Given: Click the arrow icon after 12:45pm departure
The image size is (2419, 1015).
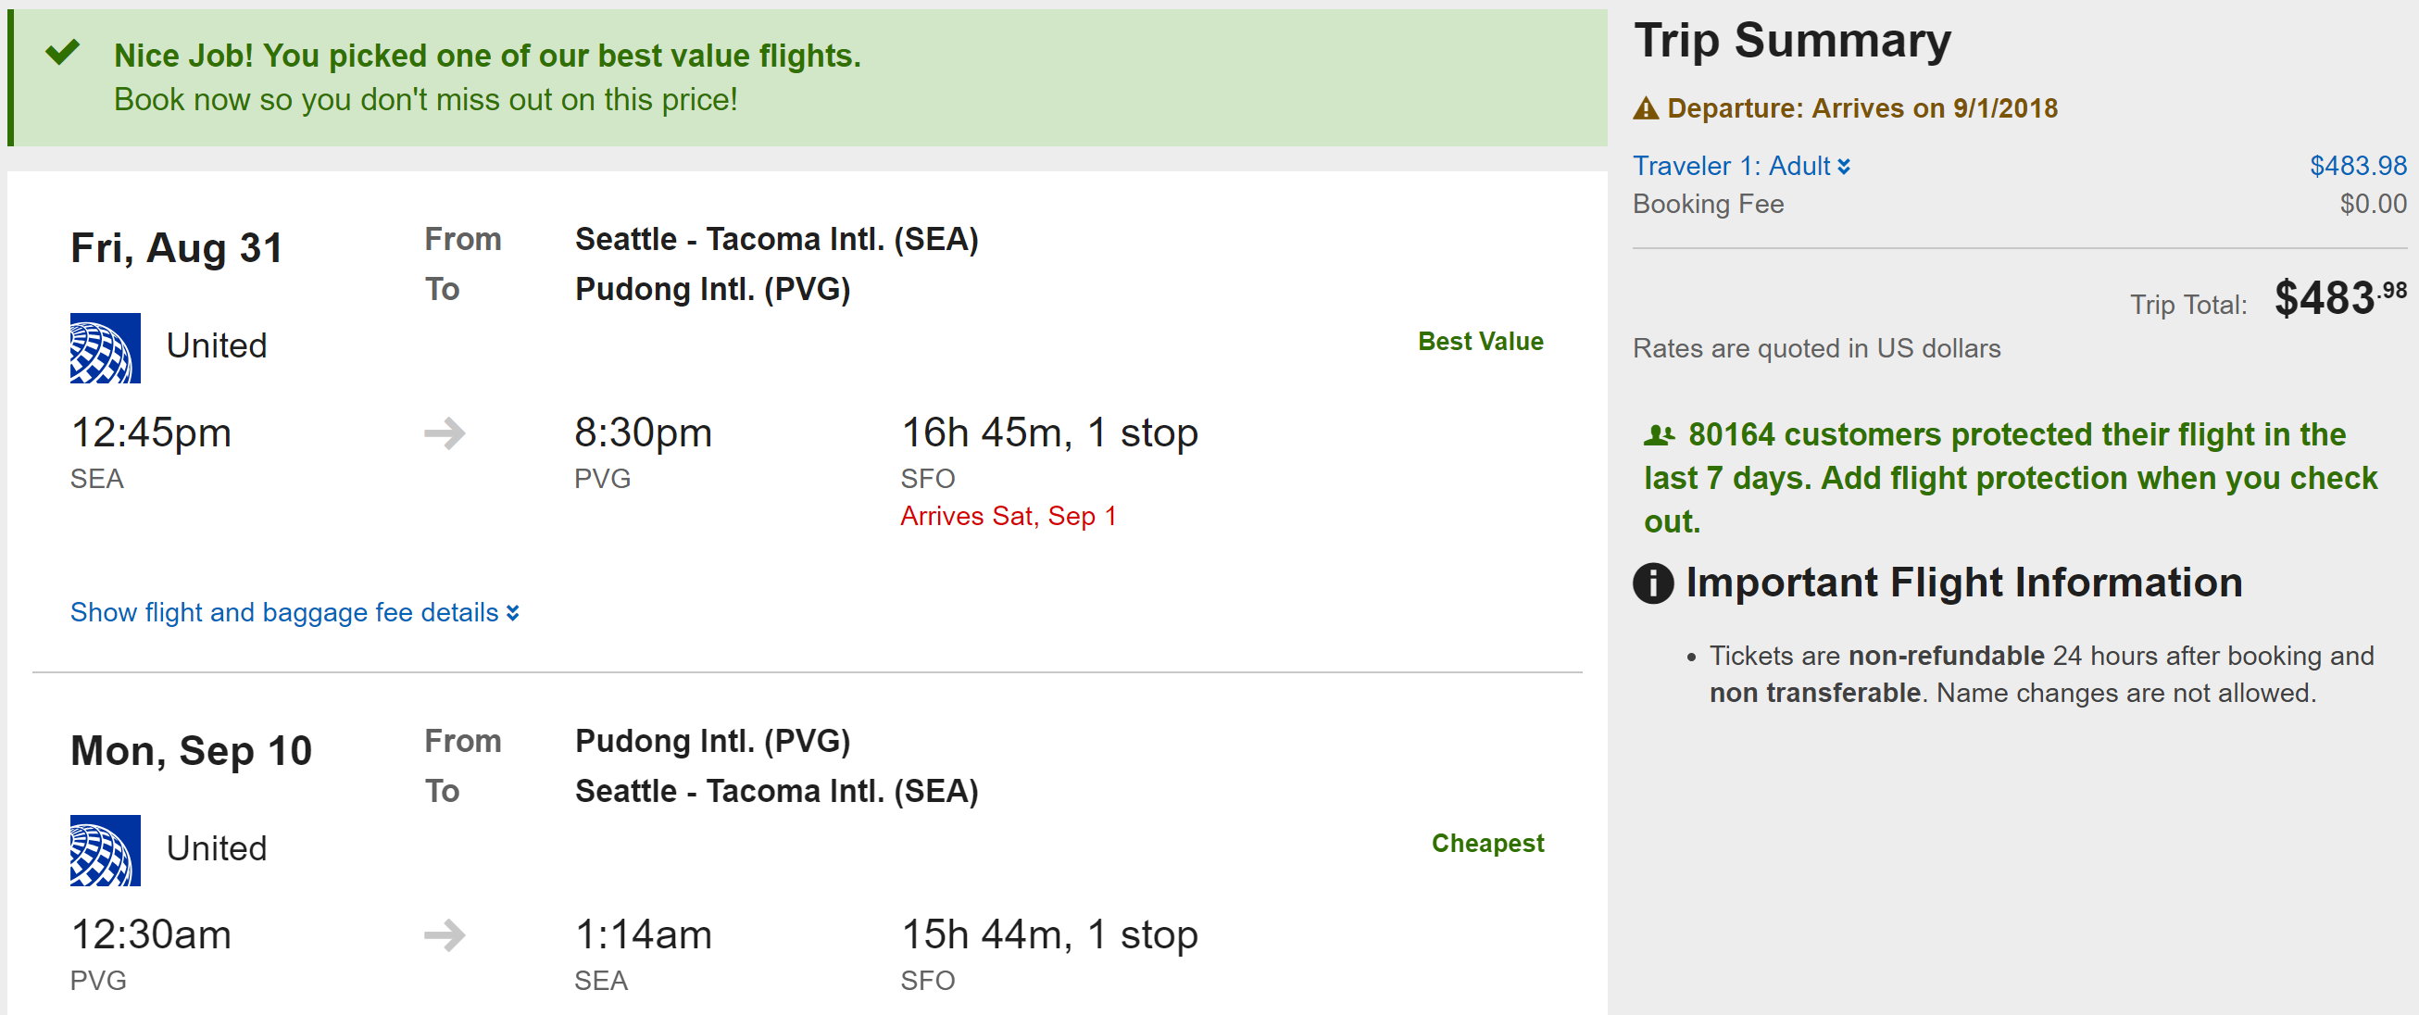Looking at the screenshot, I should [x=445, y=432].
